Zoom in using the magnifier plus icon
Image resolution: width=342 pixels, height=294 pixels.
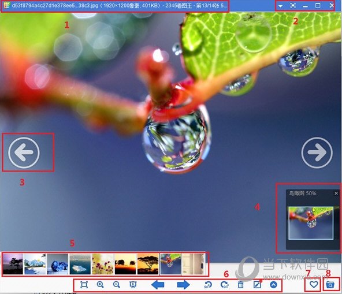pos(100,285)
